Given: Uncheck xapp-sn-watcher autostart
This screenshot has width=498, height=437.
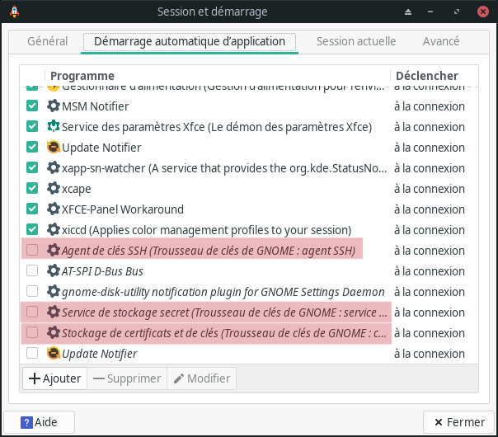Looking at the screenshot, I should pyautogui.click(x=32, y=167).
